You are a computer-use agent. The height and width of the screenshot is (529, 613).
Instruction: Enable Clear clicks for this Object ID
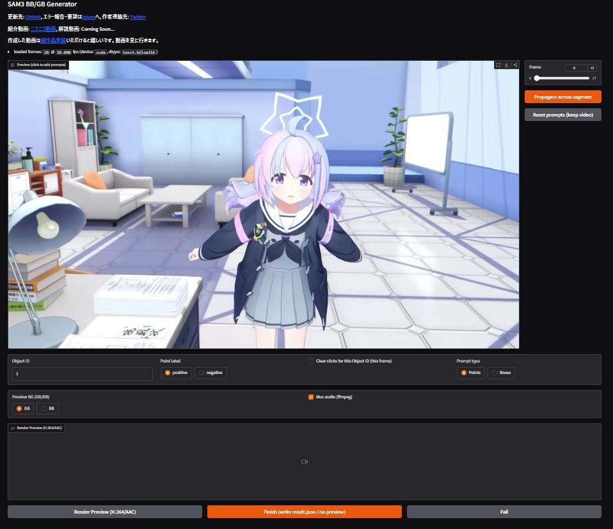click(x=311, y=361)
